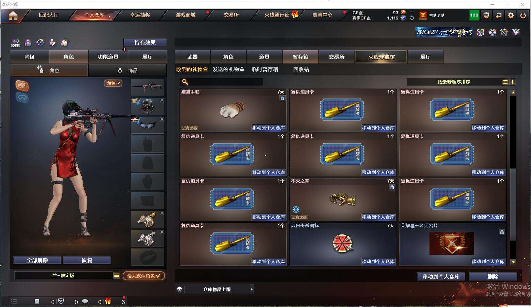The width and height of the screenshot is (531, 307).
Task: Switch to the 火线珍藏馆 tab
Action: click(381, 57)
